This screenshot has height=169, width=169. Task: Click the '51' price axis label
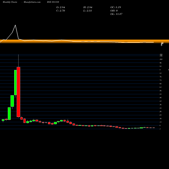(161, 94)
